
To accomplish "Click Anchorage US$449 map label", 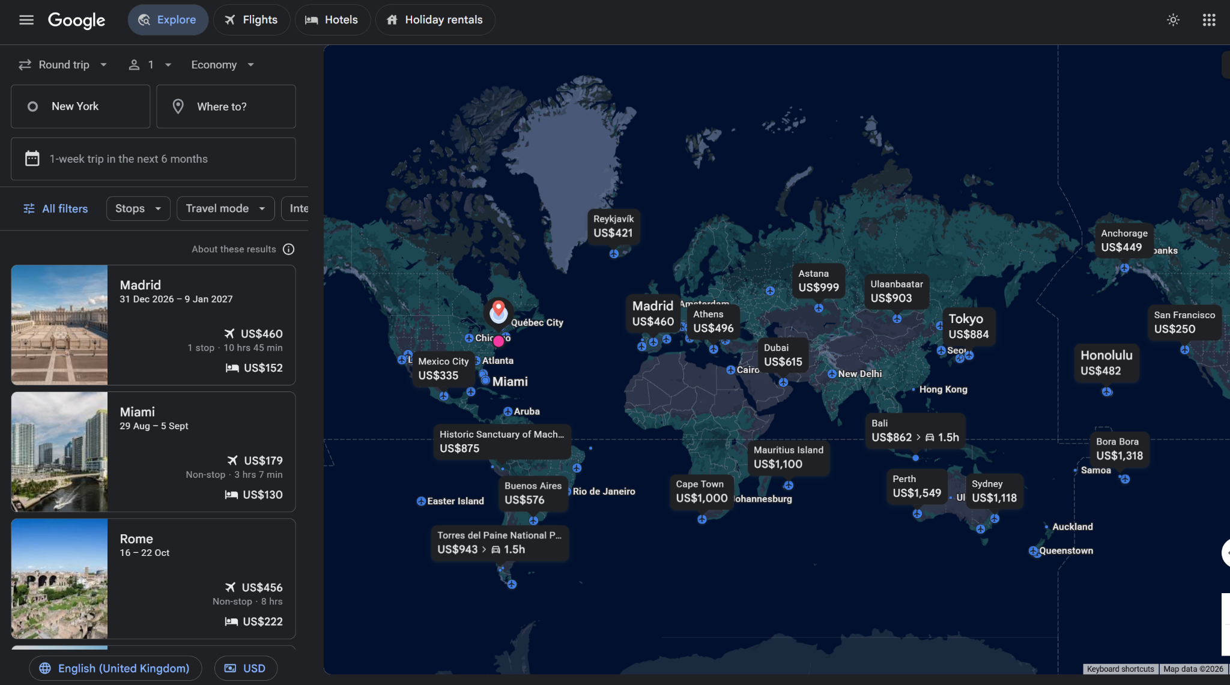I will 1124,240.
